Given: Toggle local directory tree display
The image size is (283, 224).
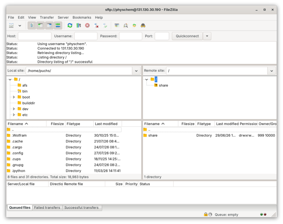Looking at the screenshot, I should coord(40,26).
